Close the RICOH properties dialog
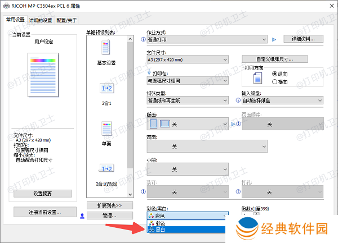The width and height of the screenshot is (338, 243). click(x=332, y=6)
